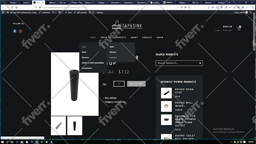
Task: Open a new browser tab
Action: pos(229,3)
